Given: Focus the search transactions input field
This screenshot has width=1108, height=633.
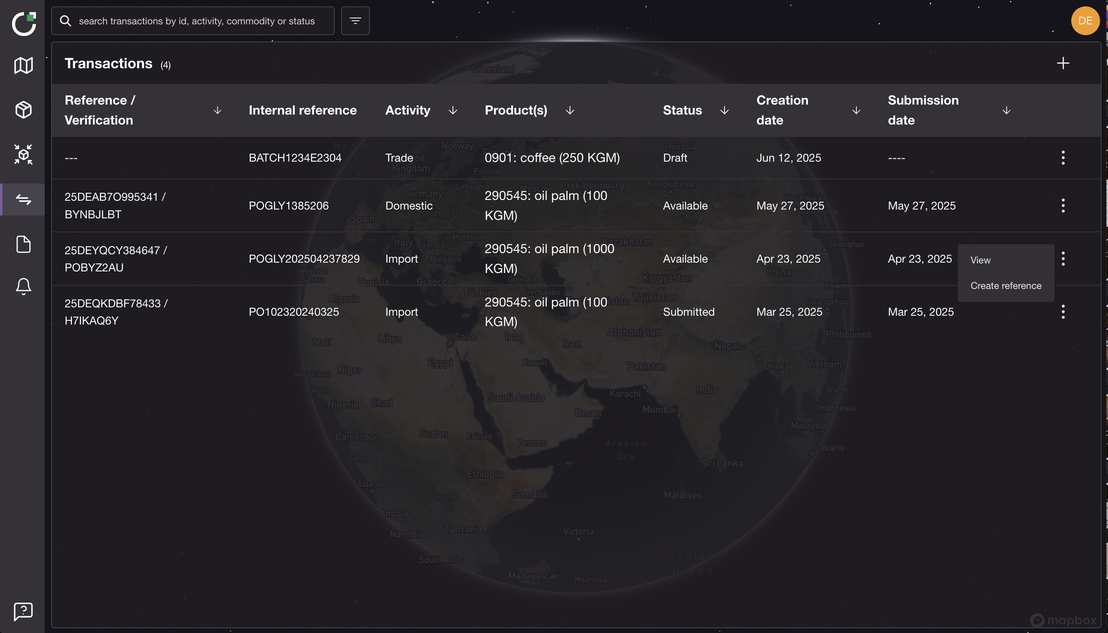Looking at the screenshot, I should (x=197, y=21).
